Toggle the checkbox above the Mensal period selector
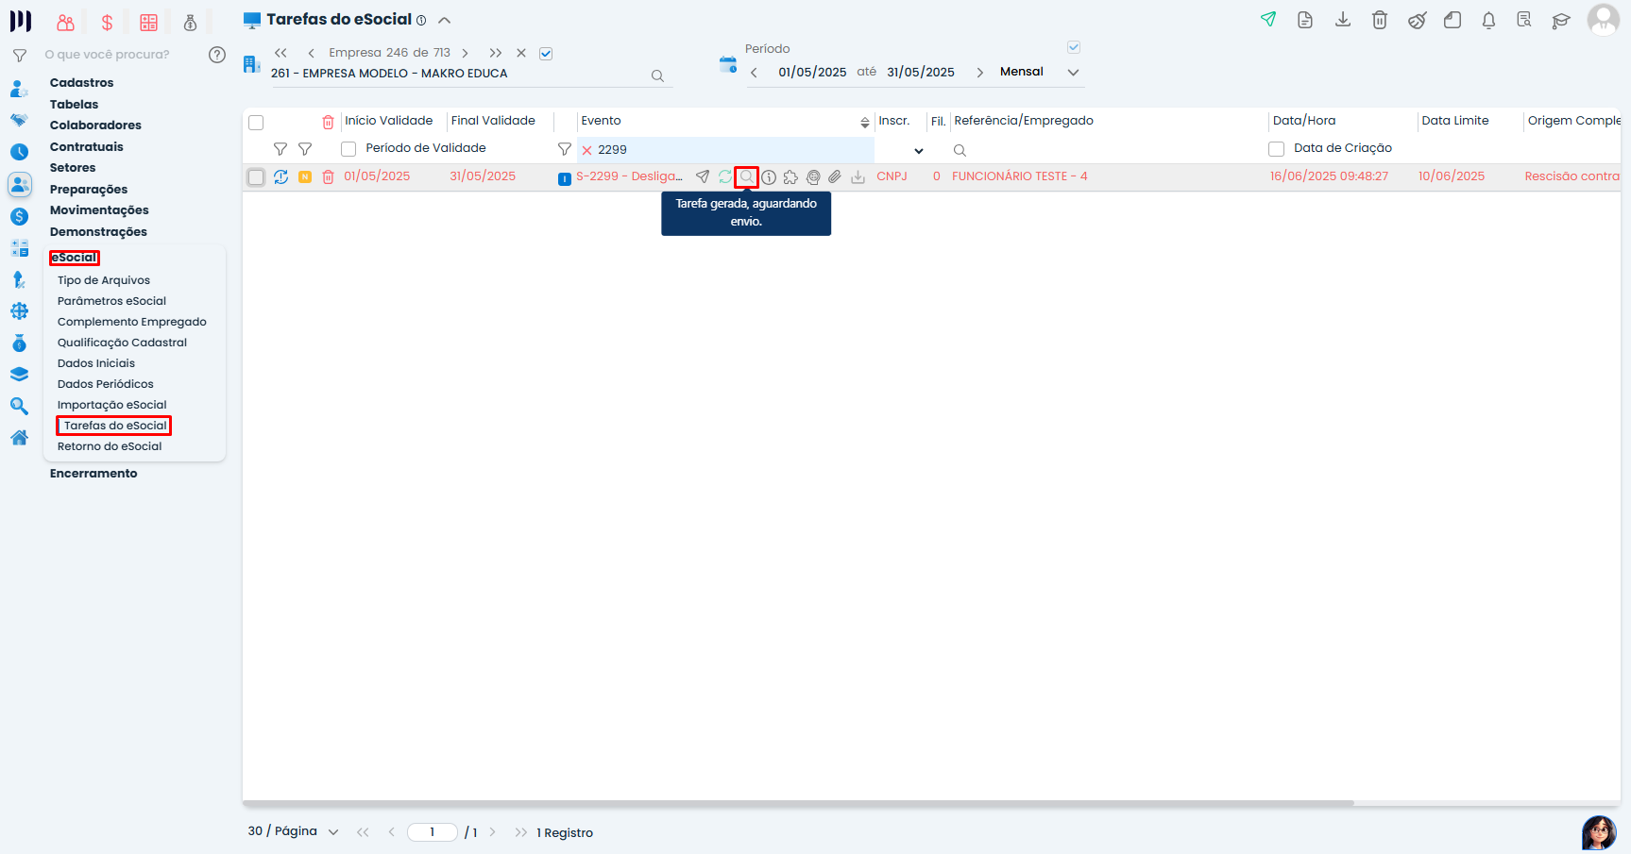Viewport: 1631px width, 854px height. click(1074, 47)
